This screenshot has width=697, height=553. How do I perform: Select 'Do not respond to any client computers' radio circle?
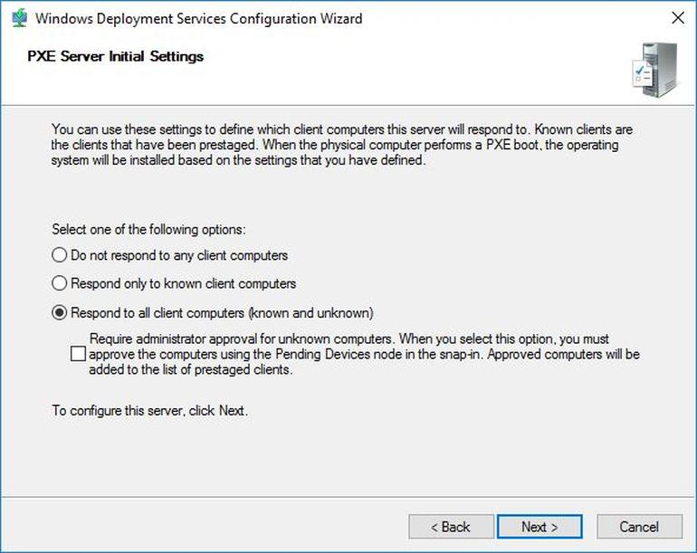coord(60,255)
